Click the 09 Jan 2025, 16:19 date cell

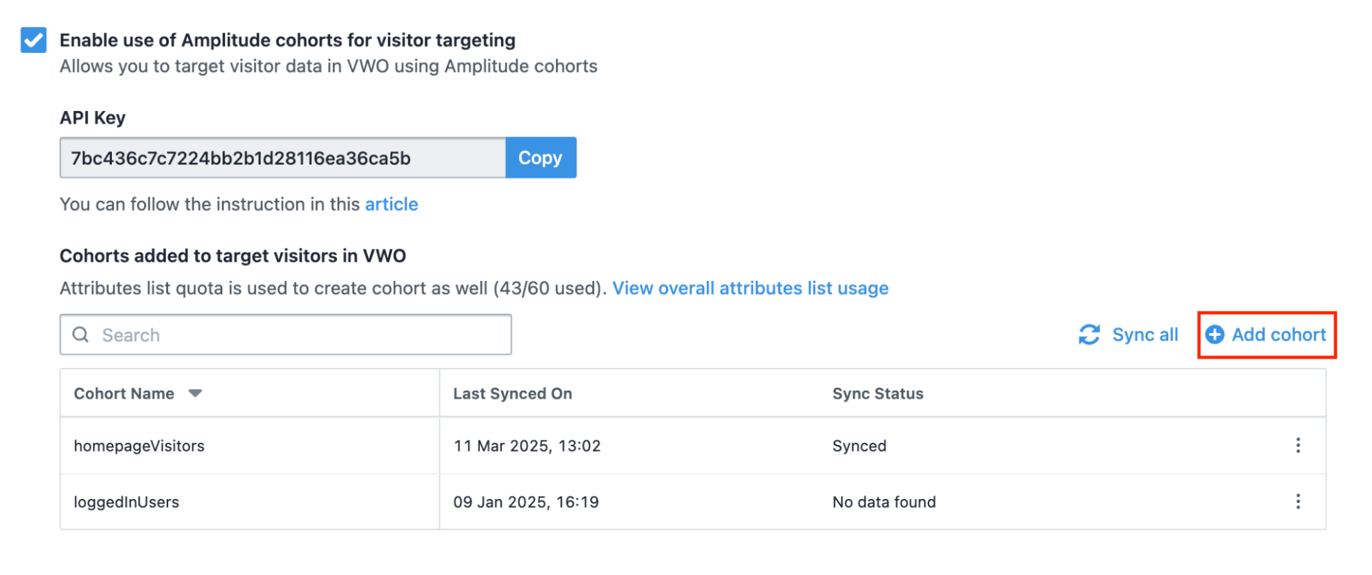pyautogui.click(x=526, y=502)
